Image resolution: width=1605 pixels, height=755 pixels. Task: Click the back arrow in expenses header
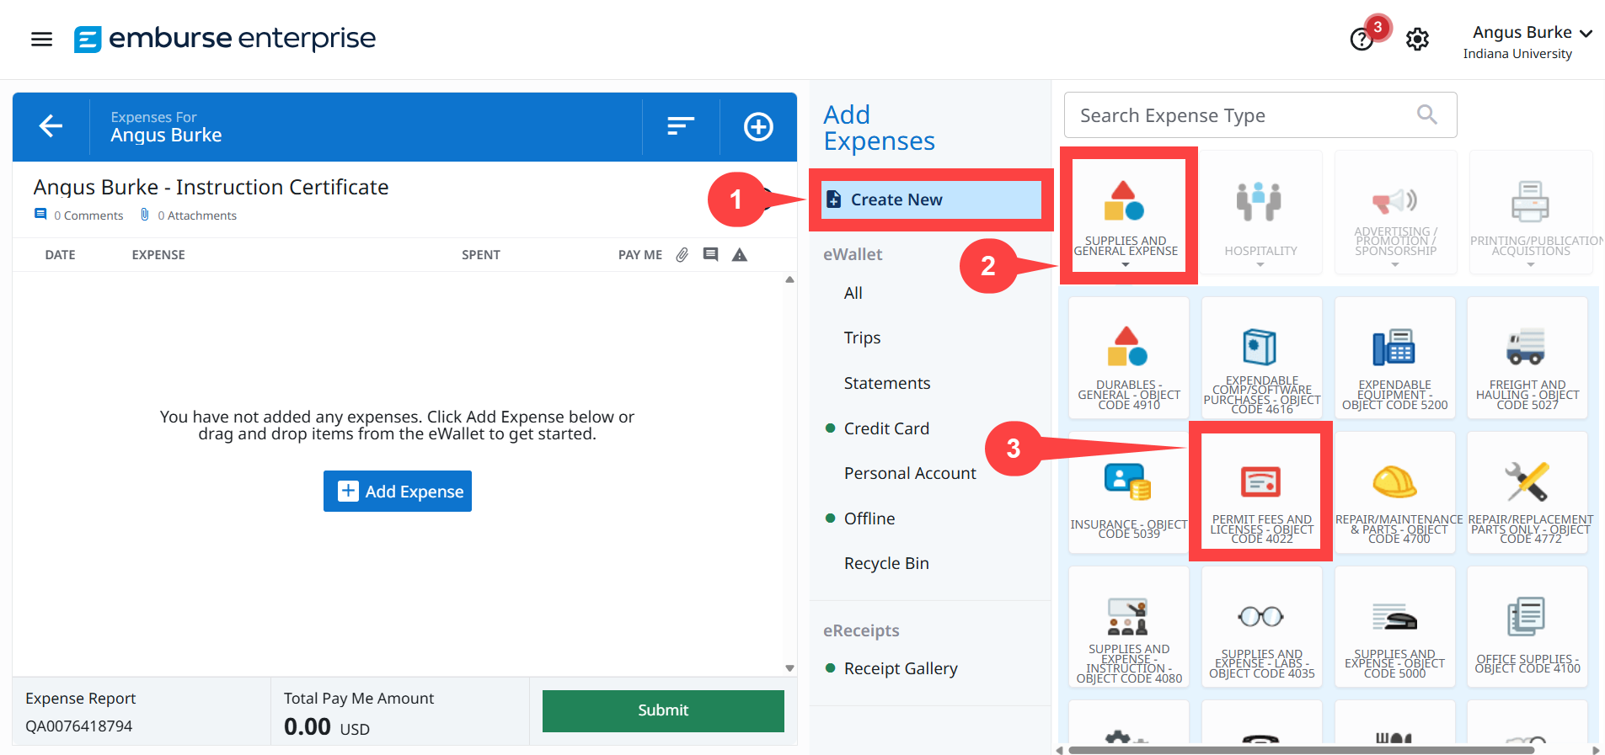point(51,126)
